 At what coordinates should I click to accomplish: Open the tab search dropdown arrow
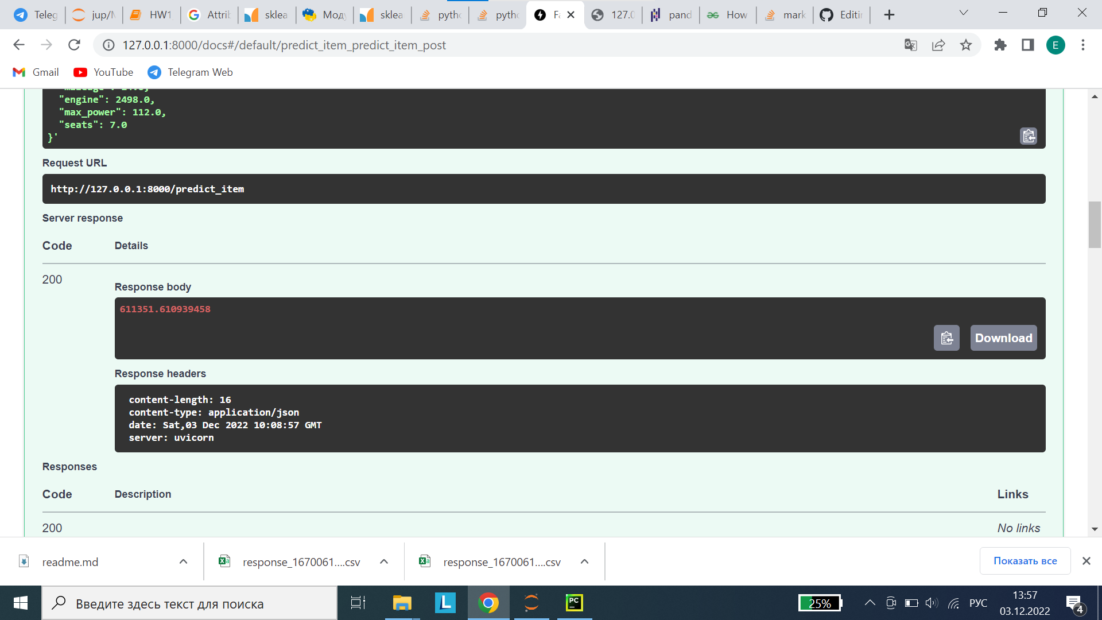point(964,13)
